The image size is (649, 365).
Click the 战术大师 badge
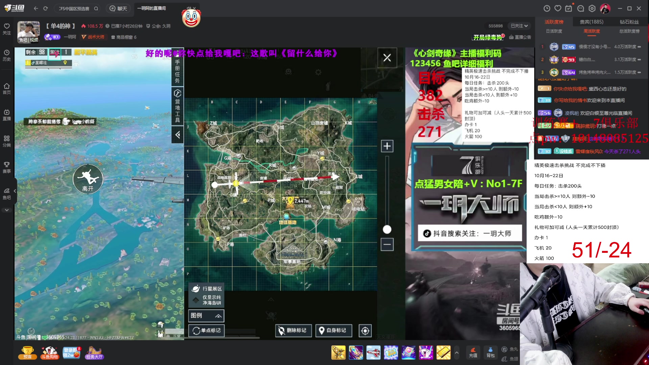pos(93,37)
